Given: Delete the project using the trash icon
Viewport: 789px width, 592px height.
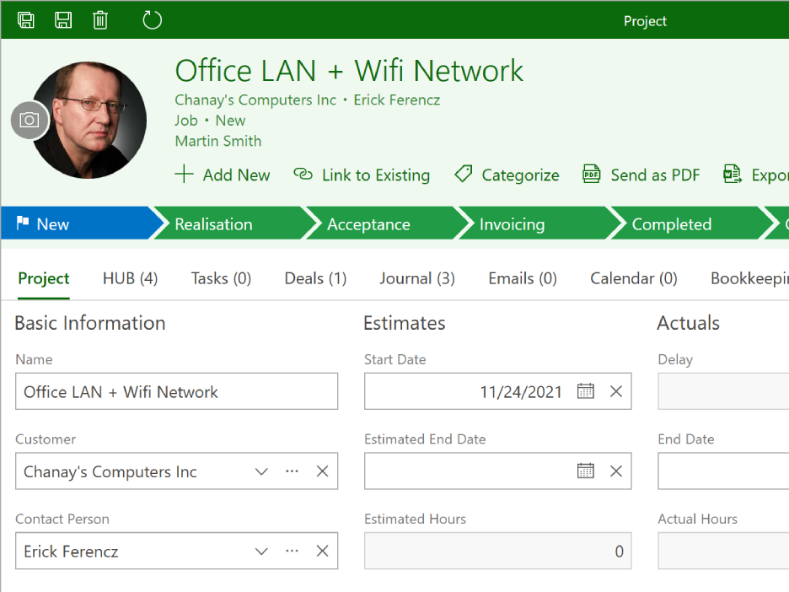Looking at the screenshot, I should [100, 19].
